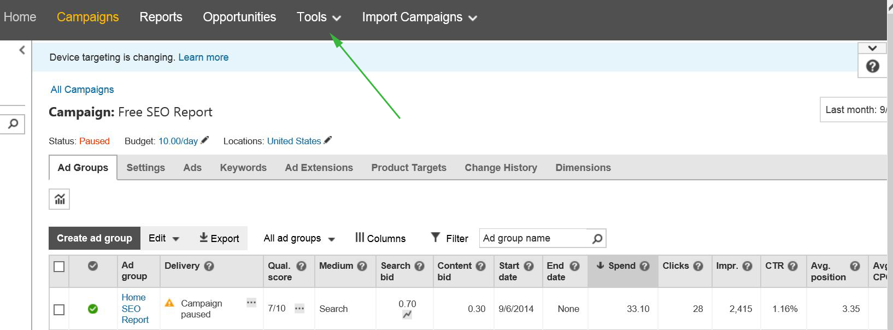893x330 pixels.
Task: Sort by the Spend column header
Action: [x=622, y=266]
